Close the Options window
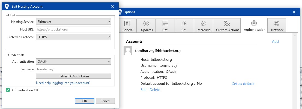 (294, 12)
